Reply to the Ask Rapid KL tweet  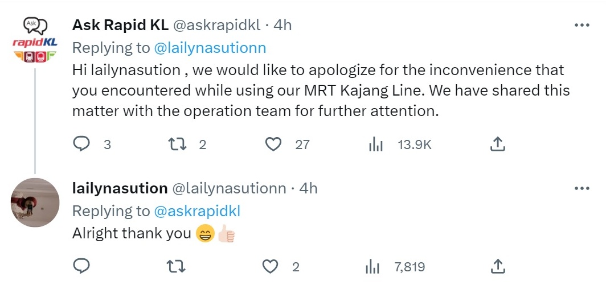(82, 144)
